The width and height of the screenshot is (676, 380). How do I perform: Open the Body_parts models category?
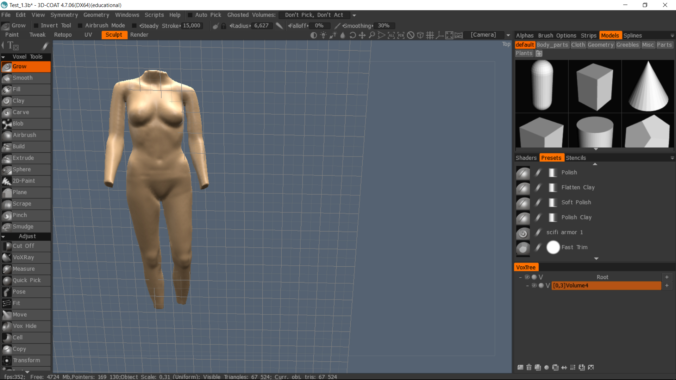(x=552, y=45)
